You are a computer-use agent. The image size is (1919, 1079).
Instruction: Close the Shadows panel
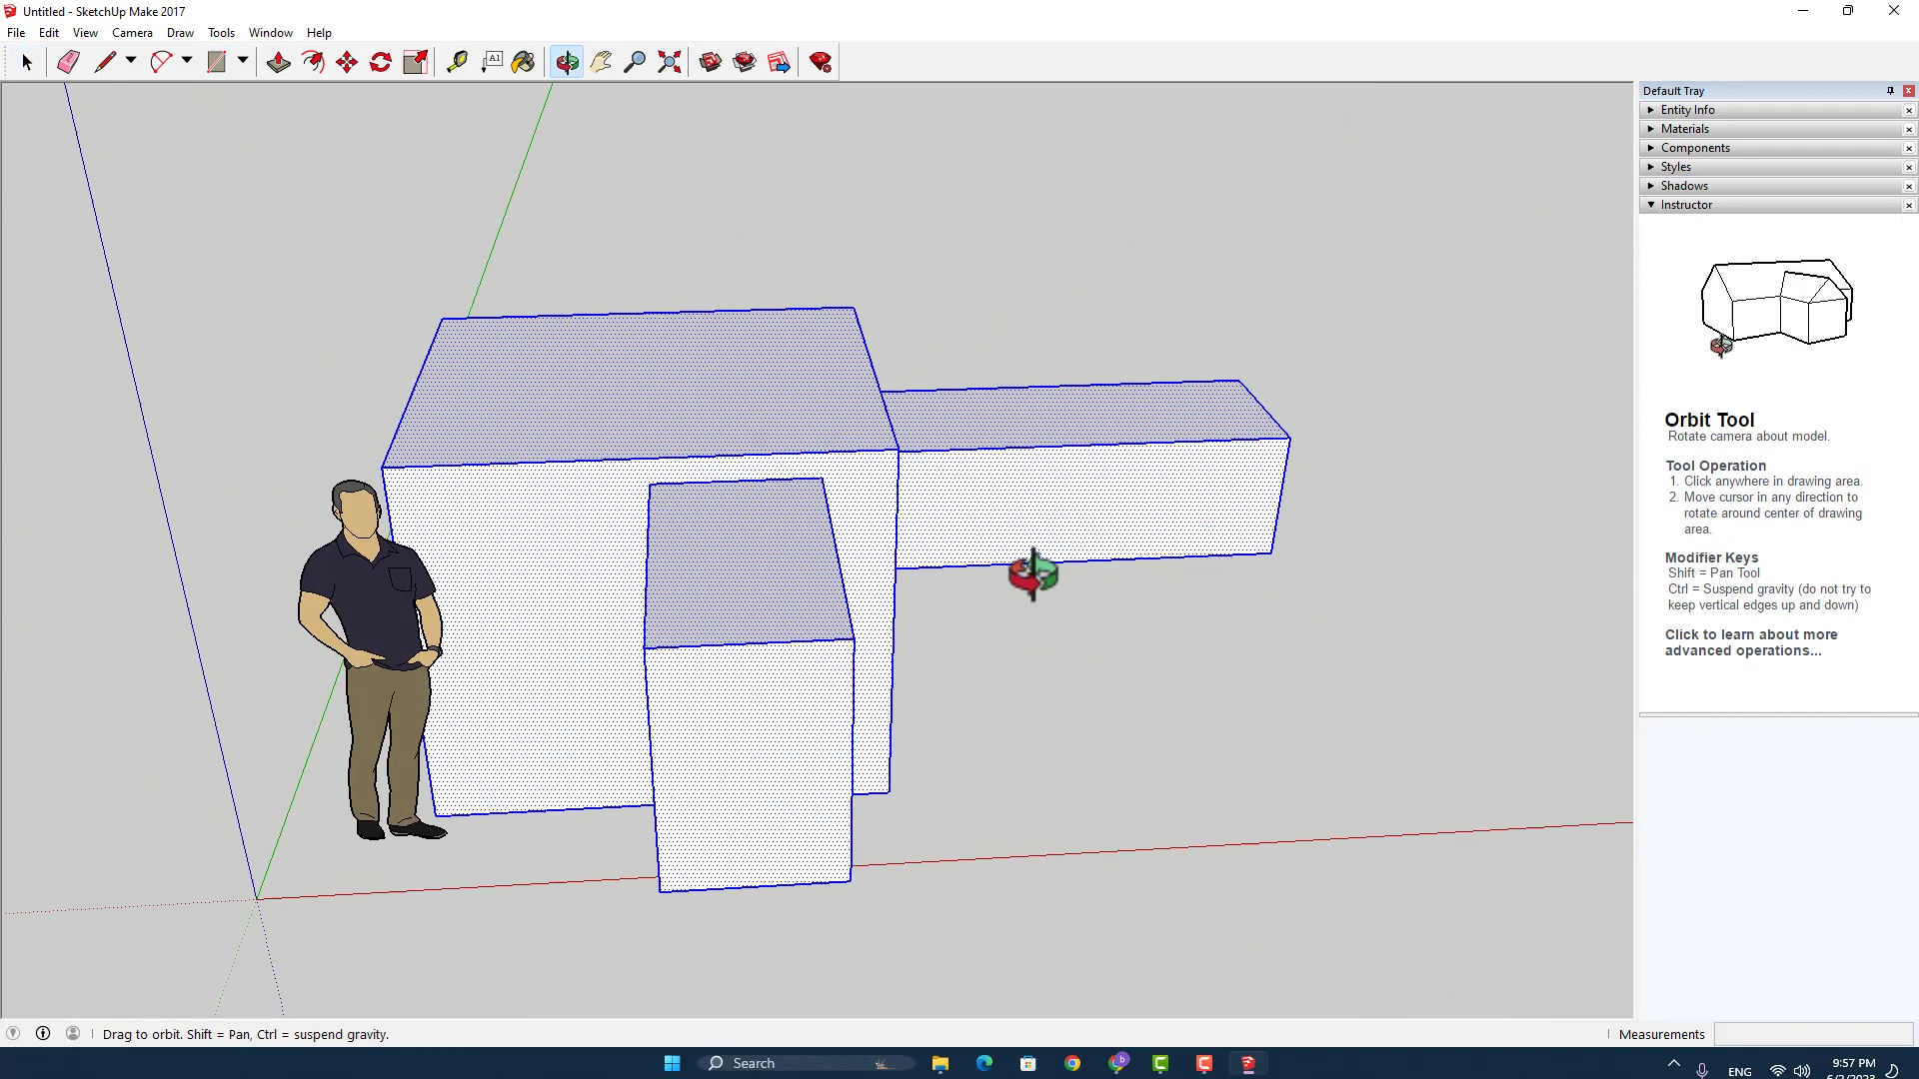click(1909, 187)
